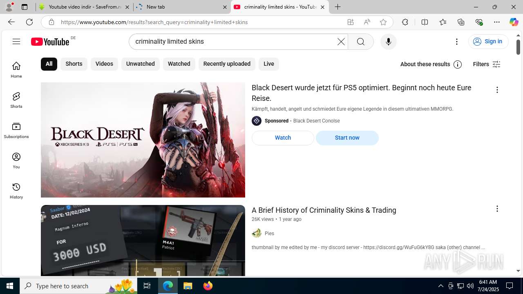Viewport: 523px width, 294px height.
Task: Refresh the current page
Action: click(x=29, y=22)
